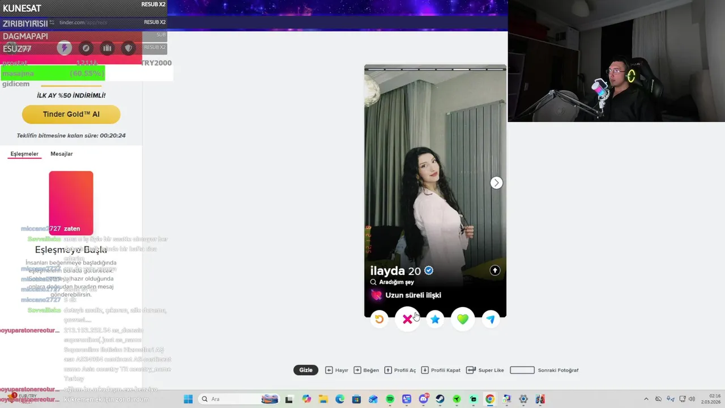Viewport: 725px width, 408px height.
Task: Open Microsoft Edge from the taskbar
Action: pyautogui.click(x=340, y=399)
